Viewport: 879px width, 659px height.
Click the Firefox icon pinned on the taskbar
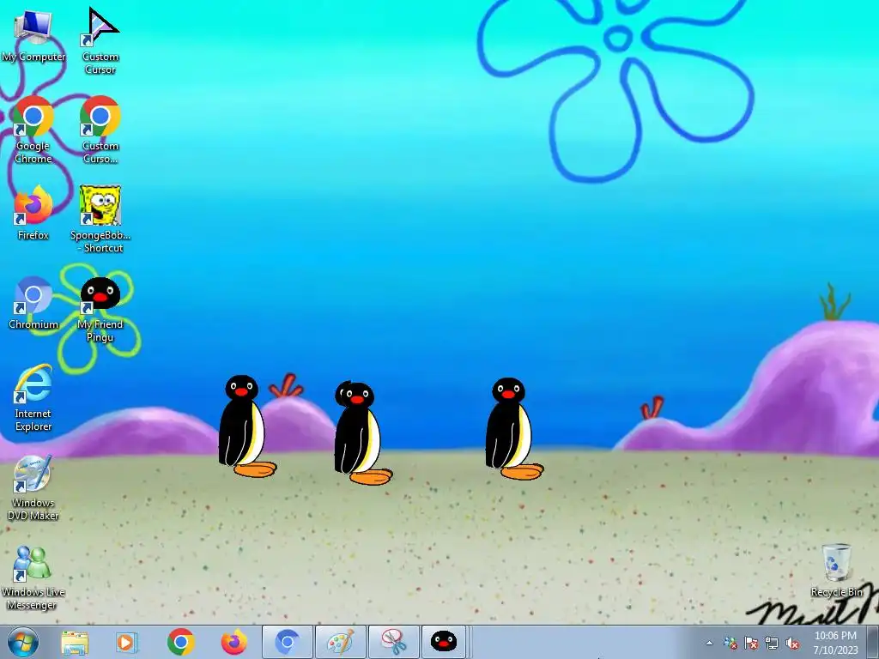point(233,642)
